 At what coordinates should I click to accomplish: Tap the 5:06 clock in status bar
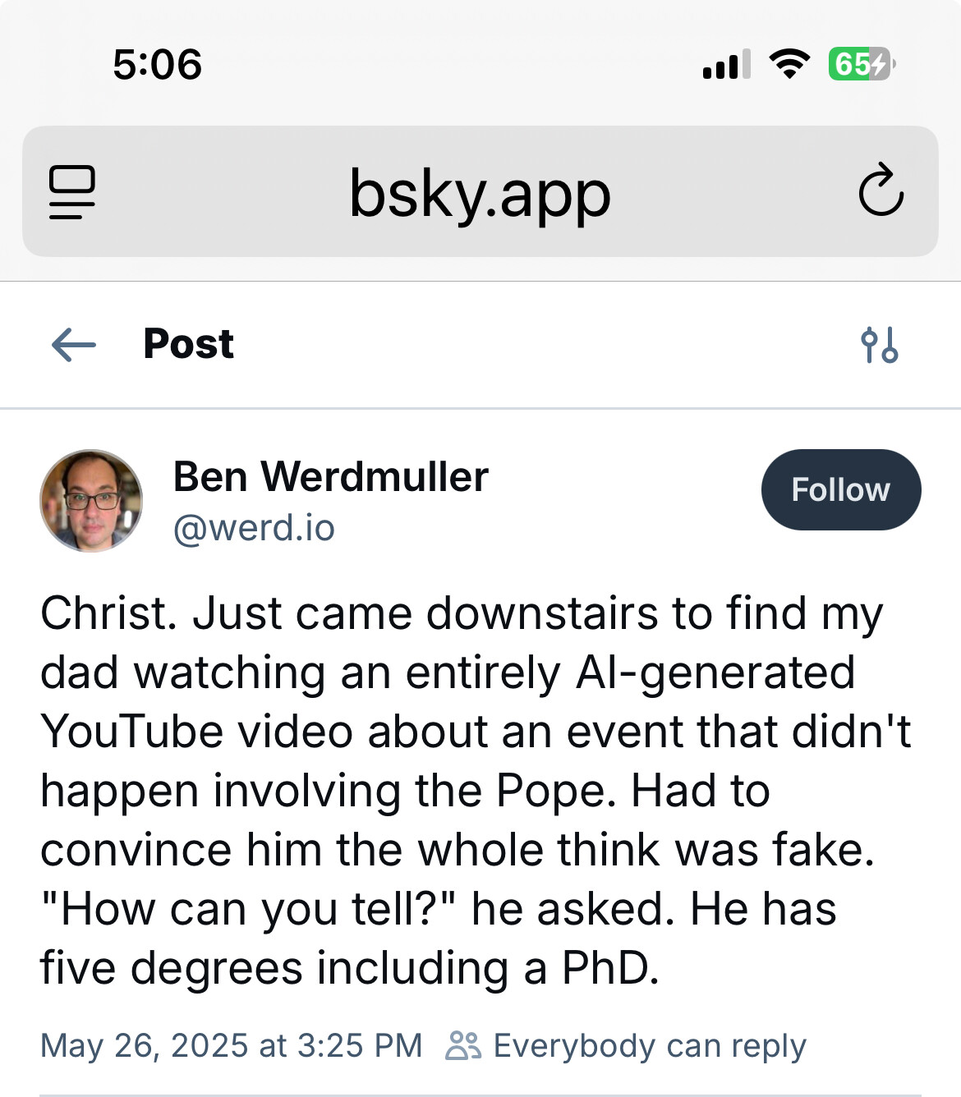pyautogui.click(x=157, y=64)
